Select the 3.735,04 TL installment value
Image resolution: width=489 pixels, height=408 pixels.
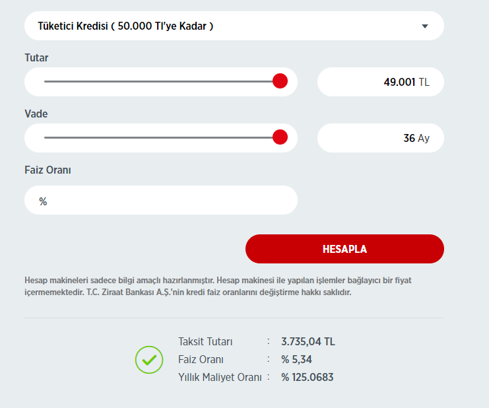pos(308,342)
